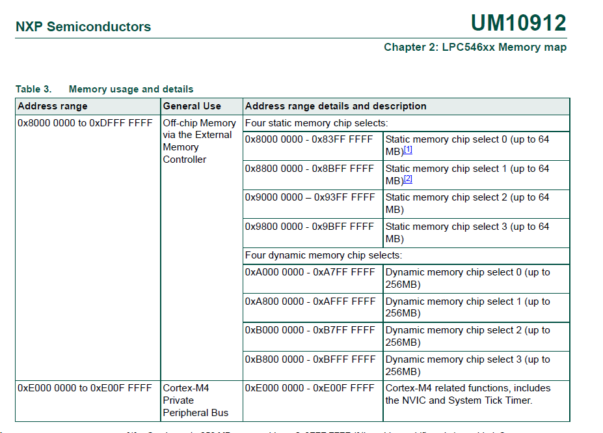Image resolution: width=603 pixels, height=433 pixels.
Task: Click the UM10912 document title
Action: [x=518, y=23]
